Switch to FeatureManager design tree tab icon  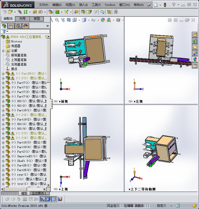4,26
